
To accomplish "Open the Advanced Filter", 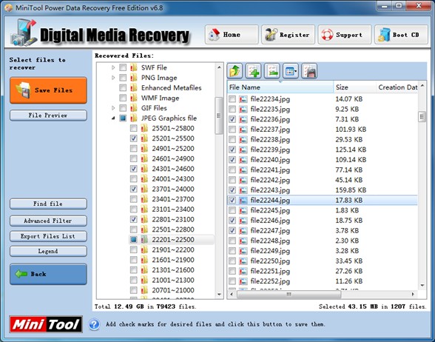I will (48, 221).
